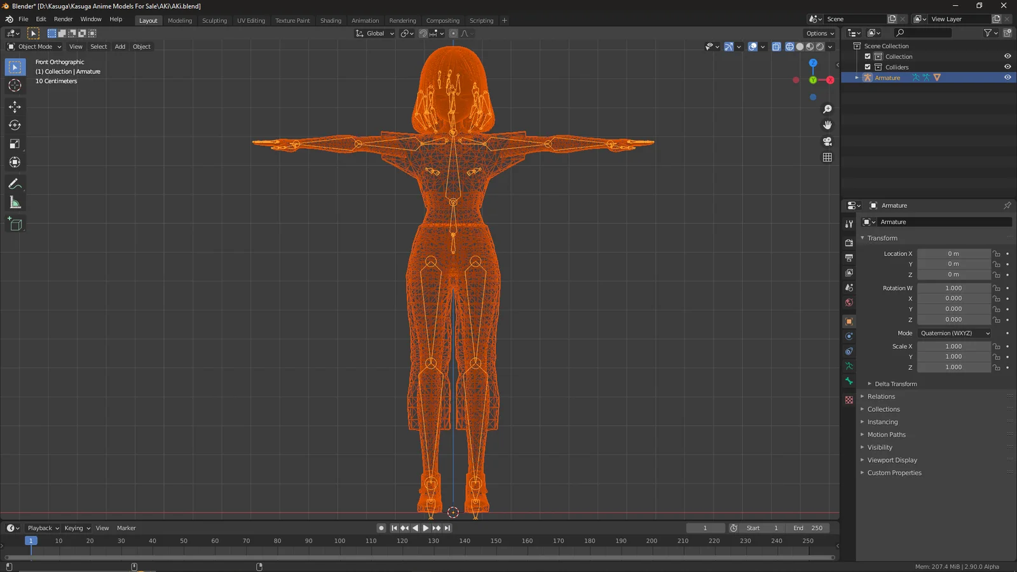Open the Render menu
Viewport: 1017px width, 572px height.
pyautogui.click(x=63, y=19)
